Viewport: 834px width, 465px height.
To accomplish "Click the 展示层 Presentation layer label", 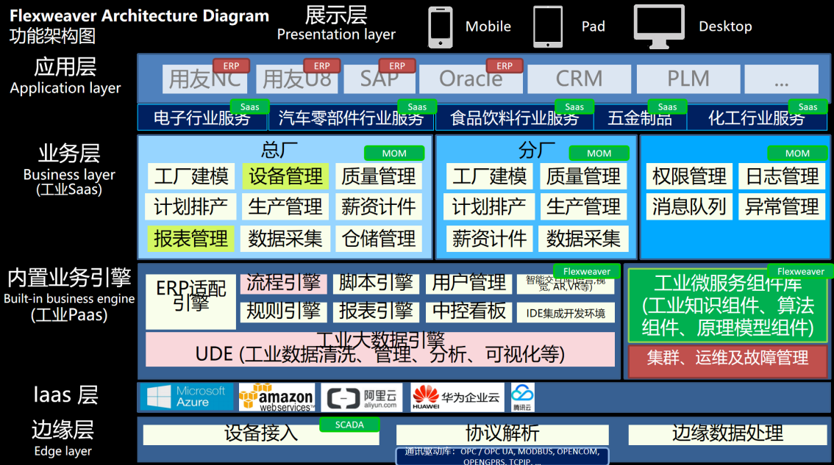I will [x=336, y=24].
